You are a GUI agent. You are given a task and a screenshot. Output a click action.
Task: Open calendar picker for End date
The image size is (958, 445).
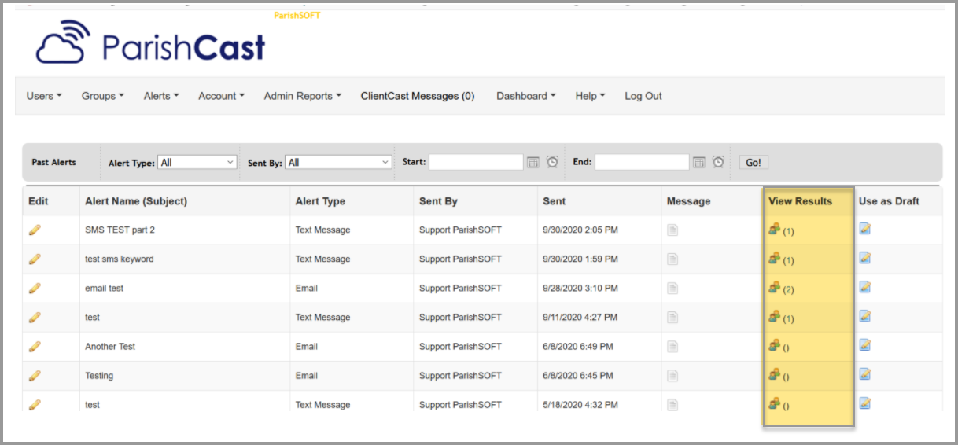coord(698,162)
